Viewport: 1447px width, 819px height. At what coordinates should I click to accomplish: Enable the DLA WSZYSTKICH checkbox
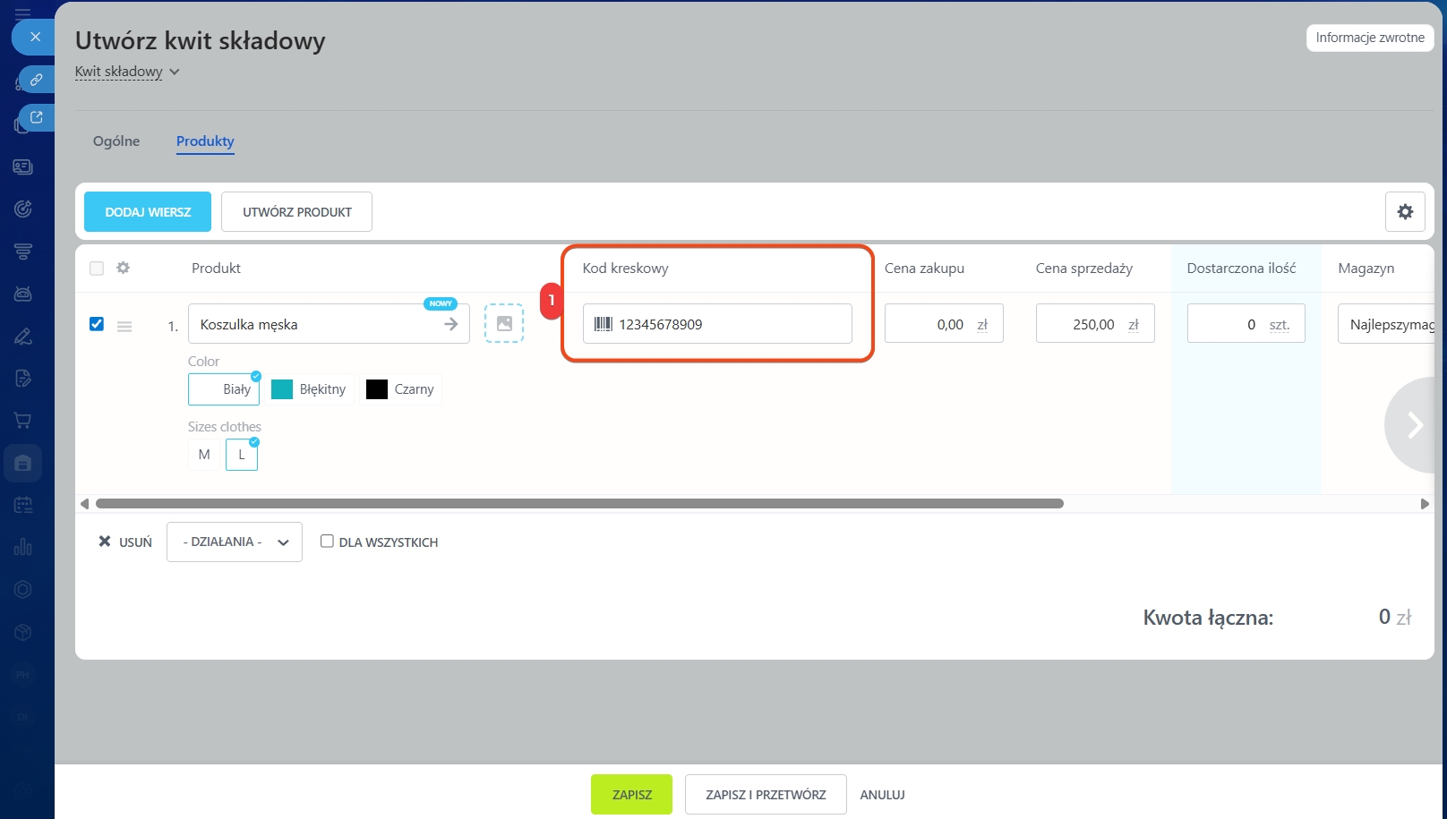click(327, 541)
